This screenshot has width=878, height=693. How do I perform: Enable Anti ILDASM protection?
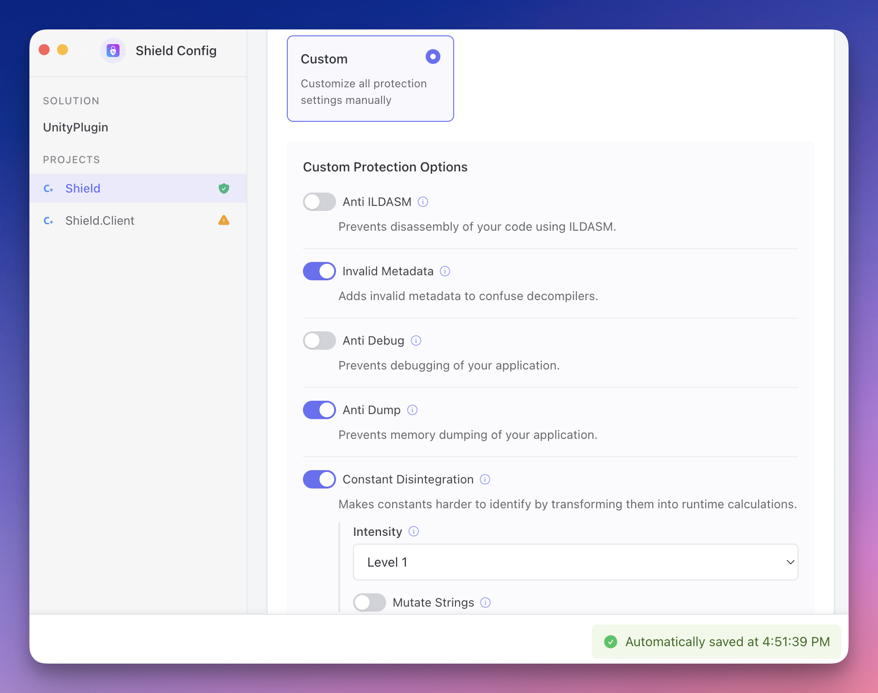[x=319, y=202]
